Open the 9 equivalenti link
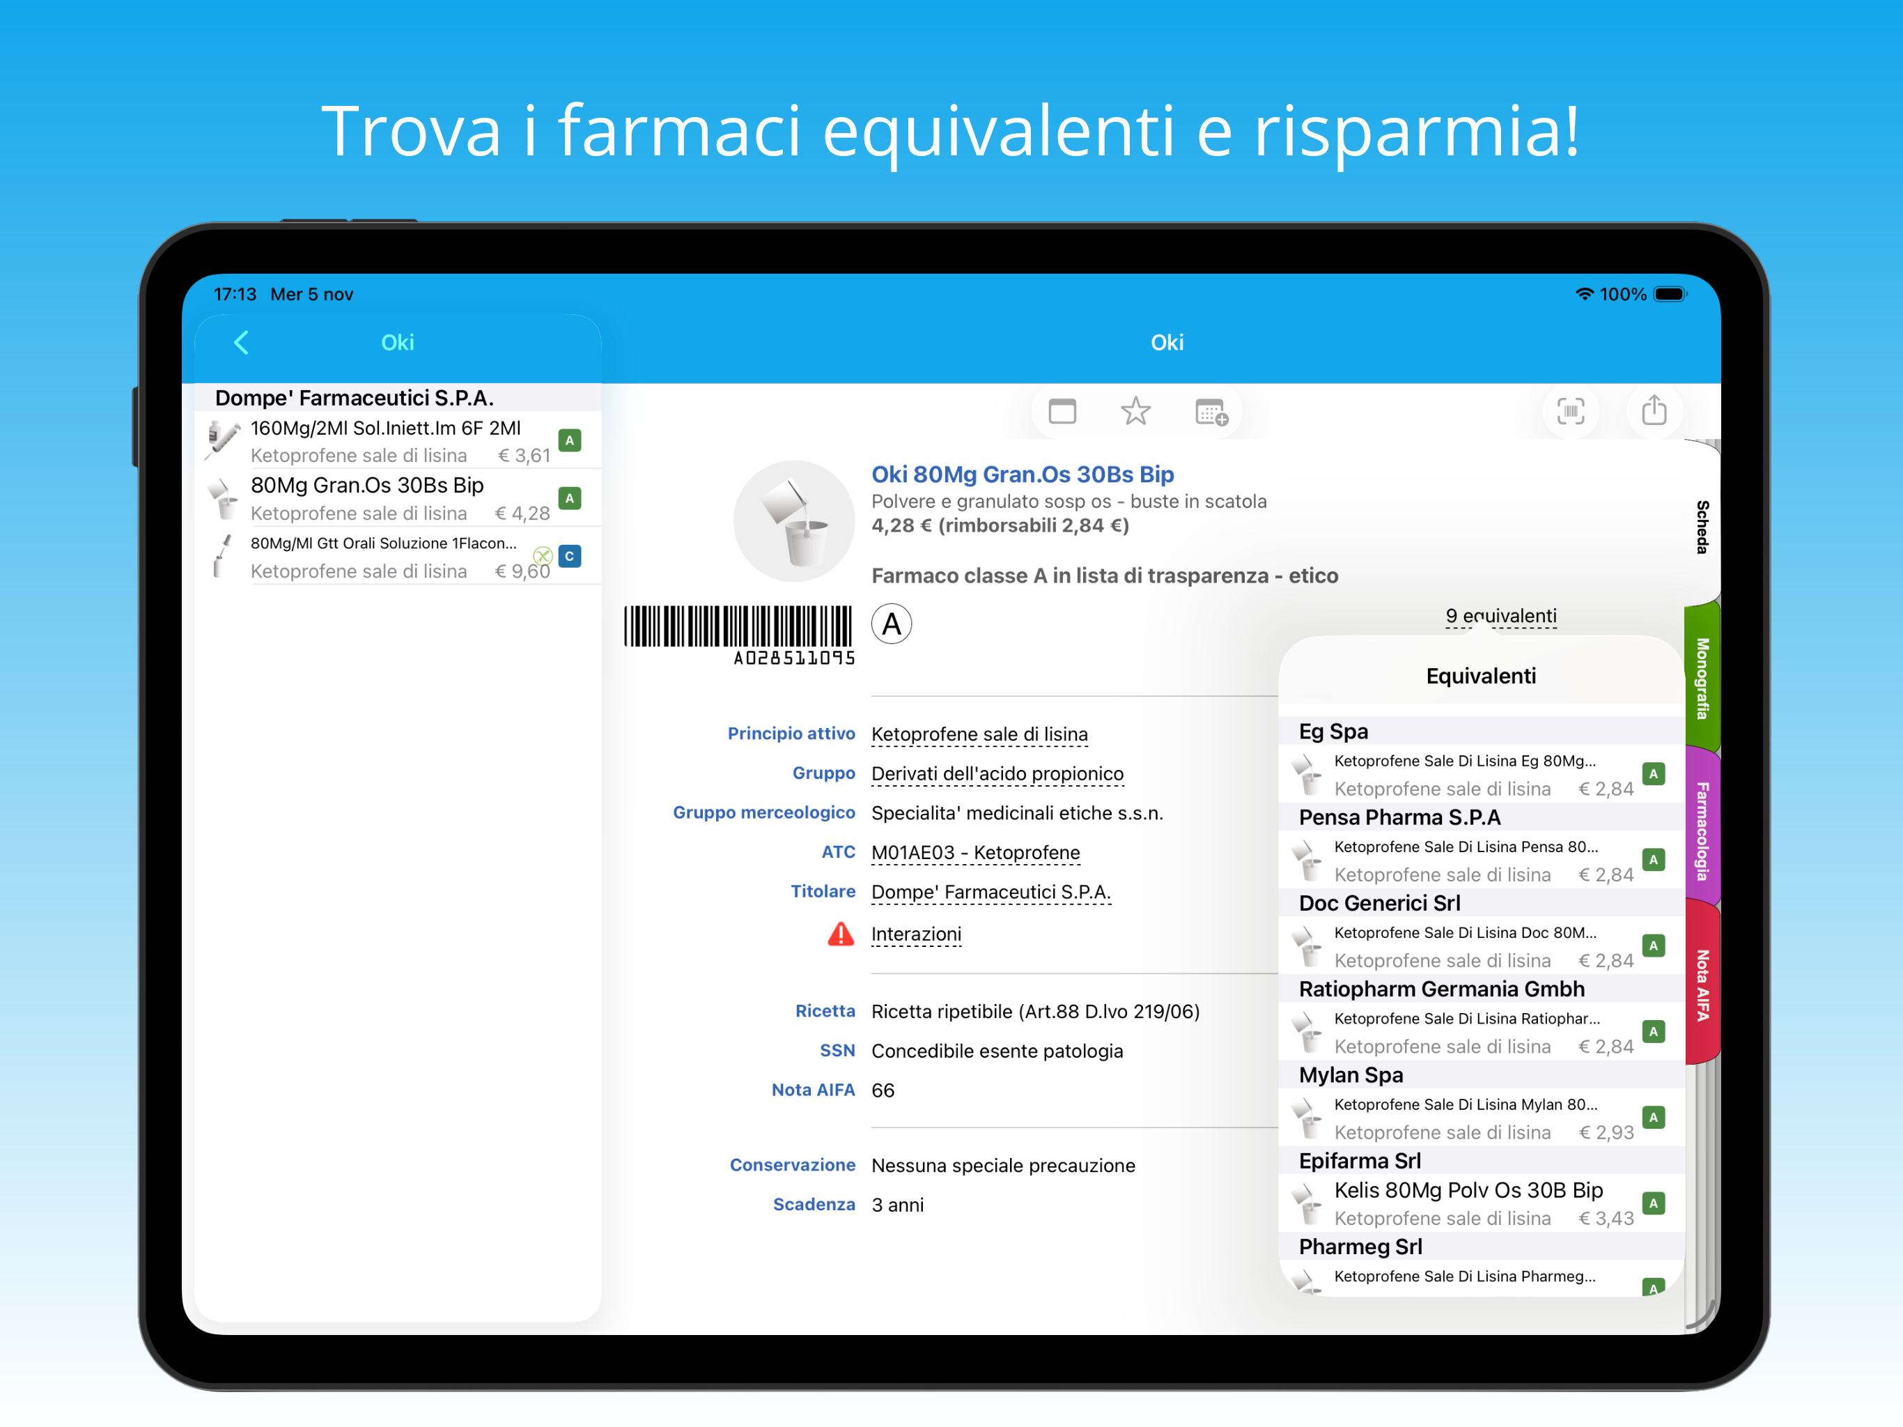1903x1427 pixels. tap(1500, 616)
